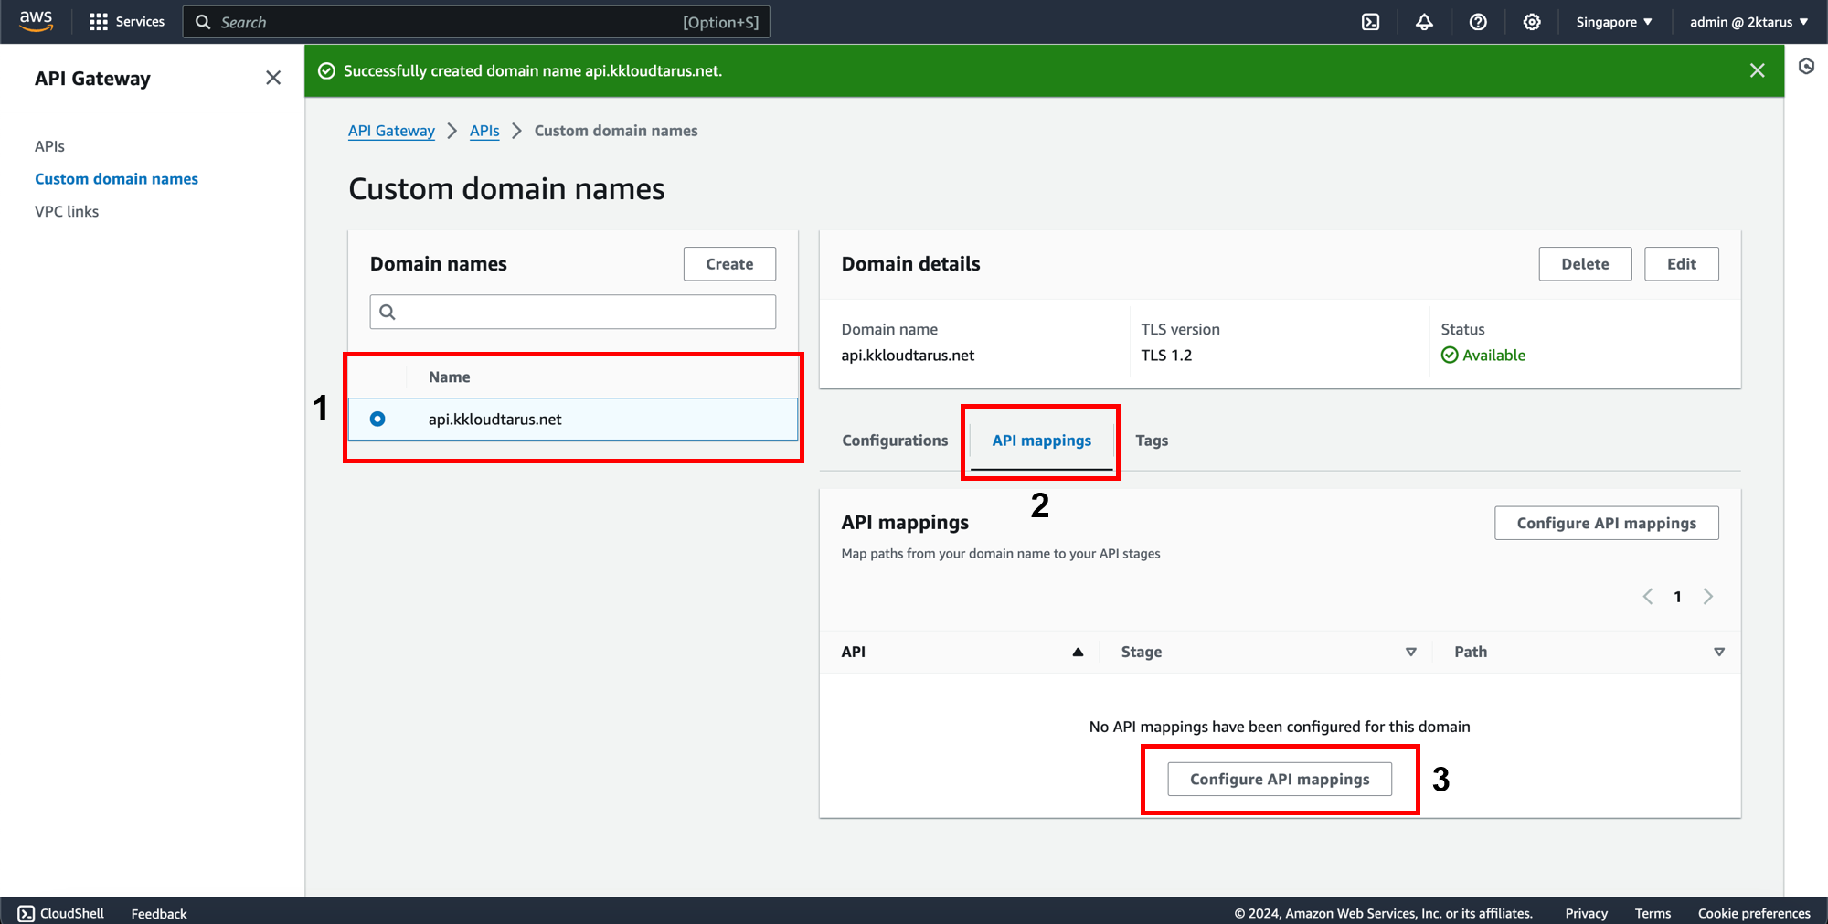Go to APIs in the sidebar
The height and width of the screenshot is (924, 1828).
point(49,146)
